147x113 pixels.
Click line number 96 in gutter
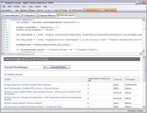pyautogui.click(x=6, y=22)
